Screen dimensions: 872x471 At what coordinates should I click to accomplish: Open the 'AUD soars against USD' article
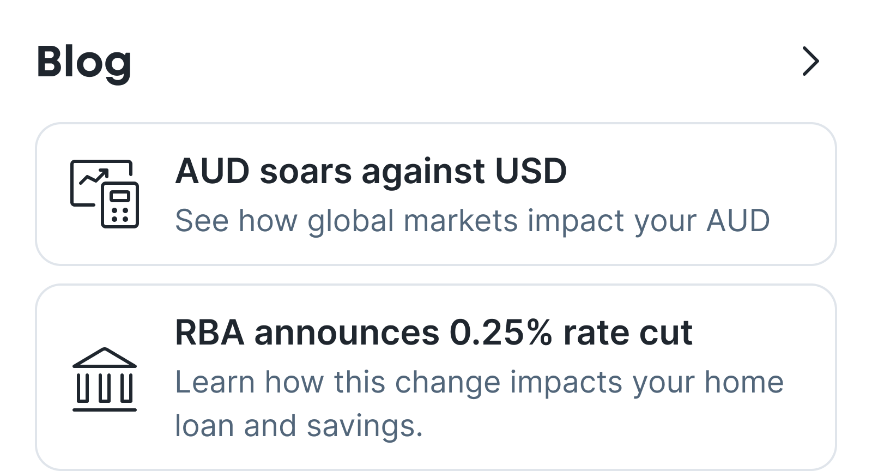click(371, 171)
